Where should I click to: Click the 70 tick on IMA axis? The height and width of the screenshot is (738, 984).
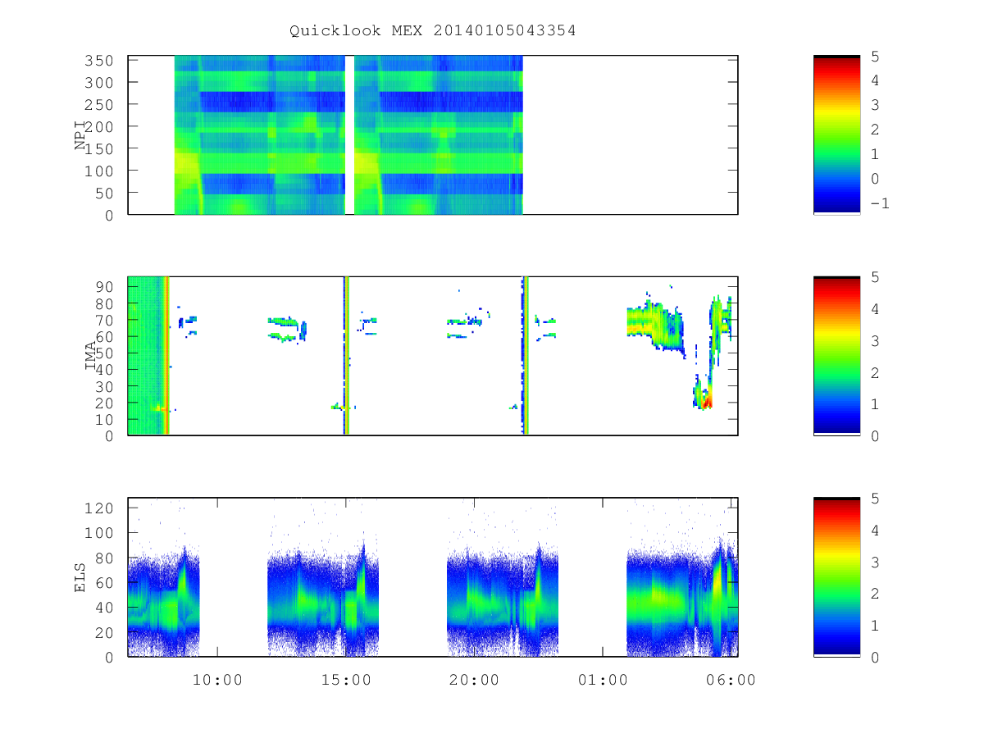(105, 320)
